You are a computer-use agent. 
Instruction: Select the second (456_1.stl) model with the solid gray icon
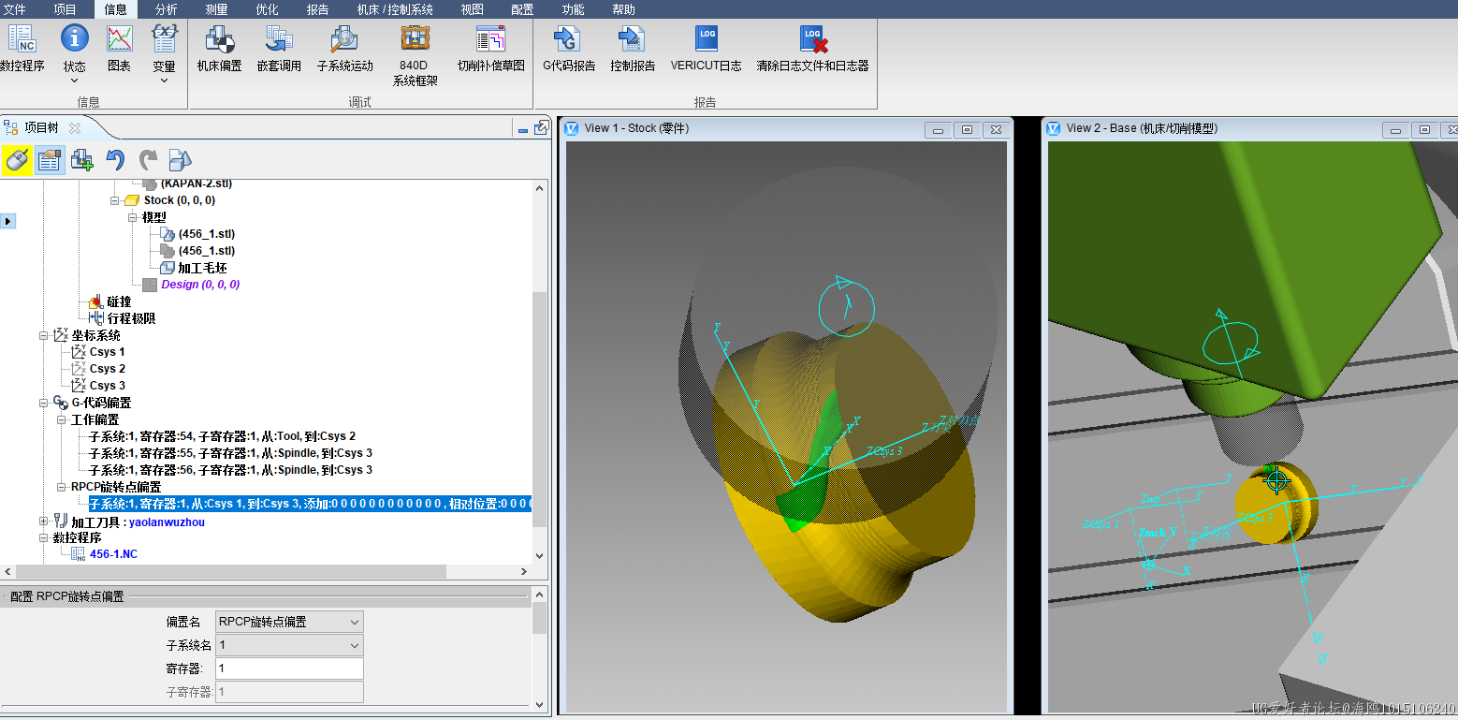pyautogui.click(x=206, y=251)
